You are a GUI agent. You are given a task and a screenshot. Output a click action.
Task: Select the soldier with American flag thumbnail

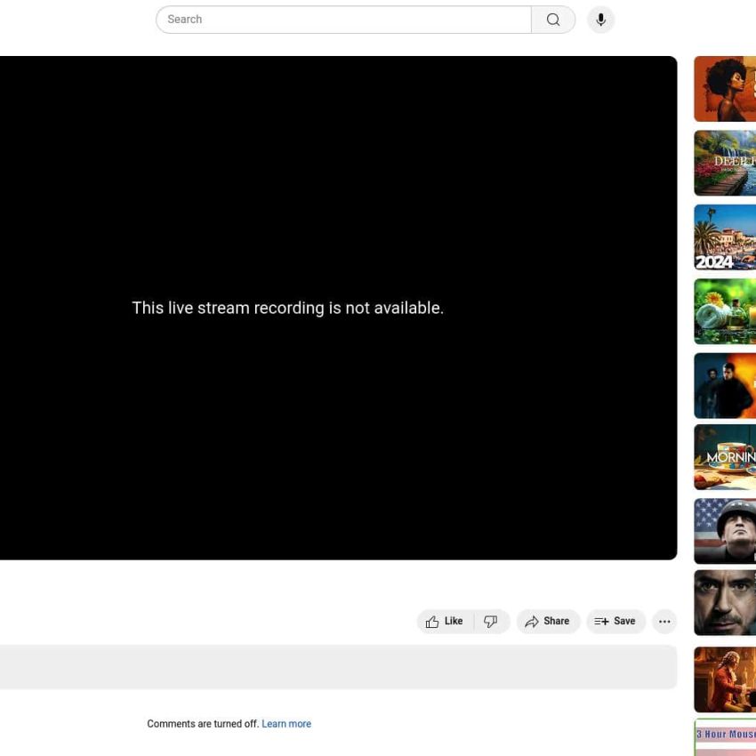point(725,531)
